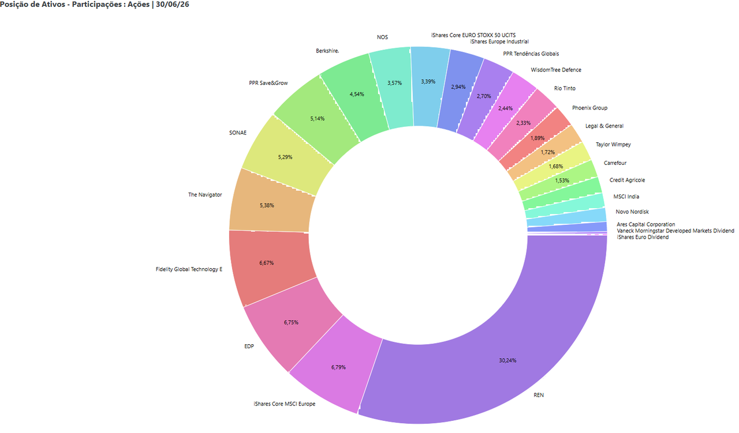The image size is (739, 433).
Task: Click the 'Credit Agricole' label text
Action: (628, 180)
